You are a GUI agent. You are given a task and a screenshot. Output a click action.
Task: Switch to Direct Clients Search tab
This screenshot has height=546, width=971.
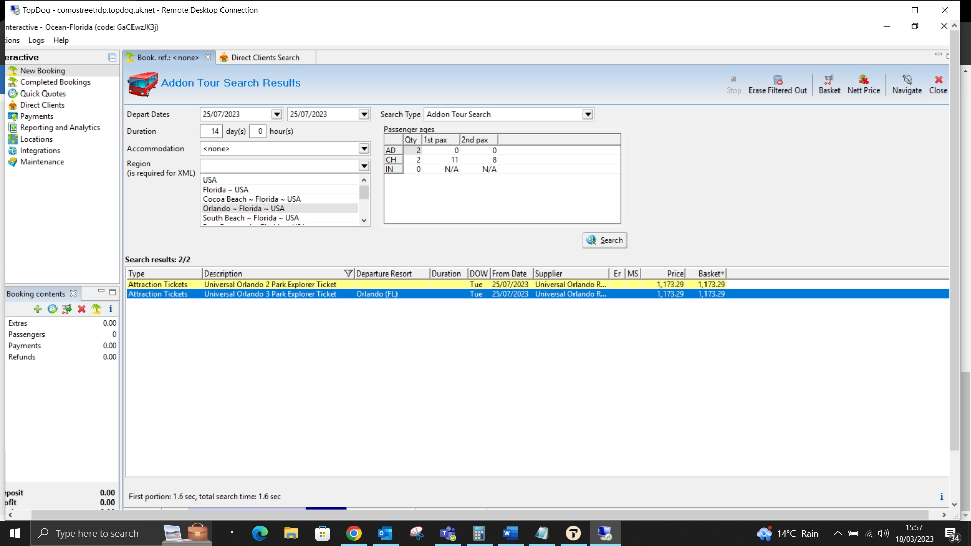(265, 58)
